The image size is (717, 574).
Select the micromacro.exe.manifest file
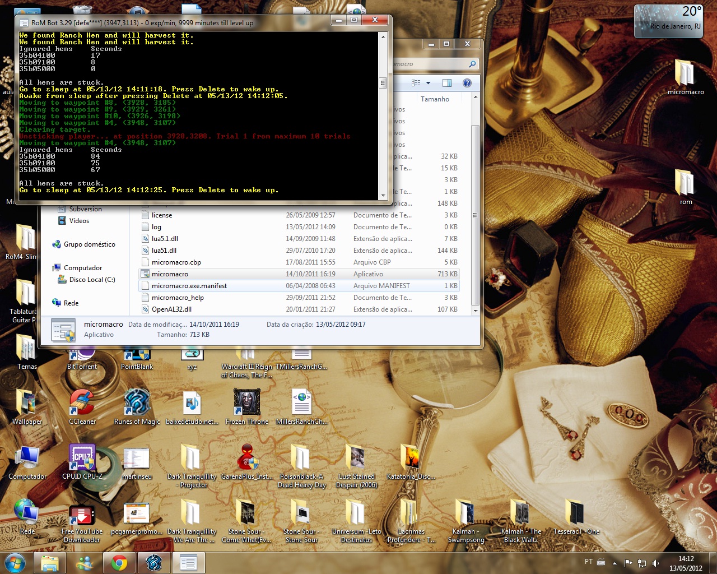(189, 286)
